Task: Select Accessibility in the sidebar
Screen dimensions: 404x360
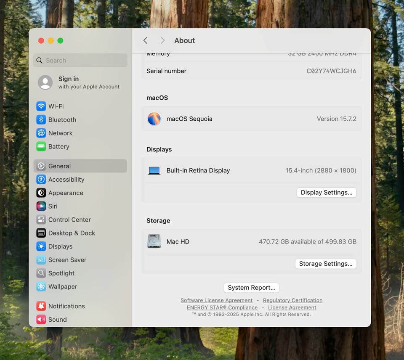Action: tap(66, 180)
